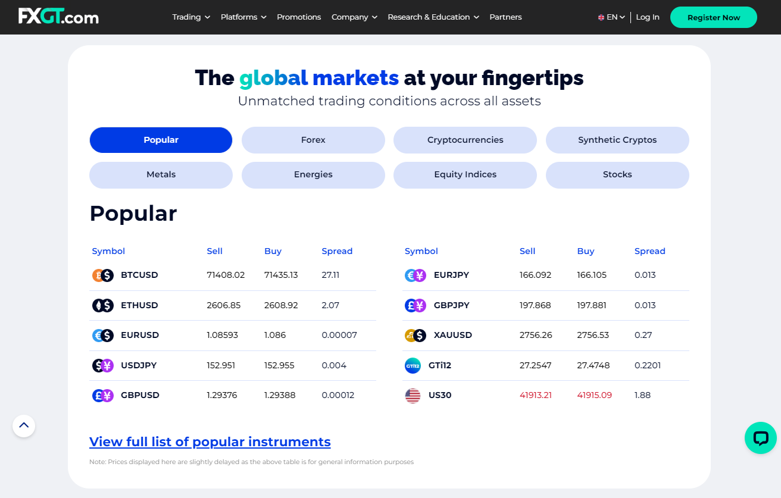Image resolution: width=781 pixels, height=498 pixels.
Task: Click the XAUUSD gold pair icon
Action: click(x=416, y=335)
